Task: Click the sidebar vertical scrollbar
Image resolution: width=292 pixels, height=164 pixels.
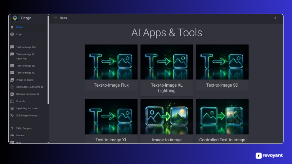Action: click(x=48, y=60)
